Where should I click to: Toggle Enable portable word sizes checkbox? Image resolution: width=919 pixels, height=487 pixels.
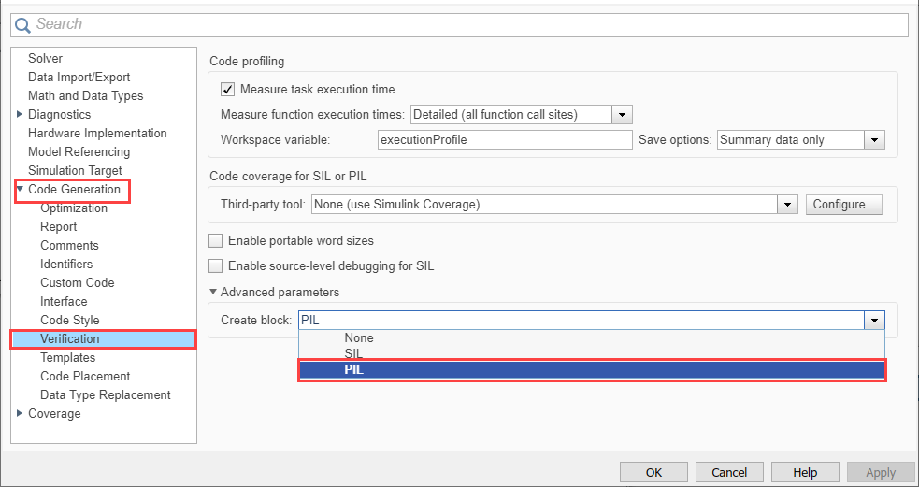216,240
